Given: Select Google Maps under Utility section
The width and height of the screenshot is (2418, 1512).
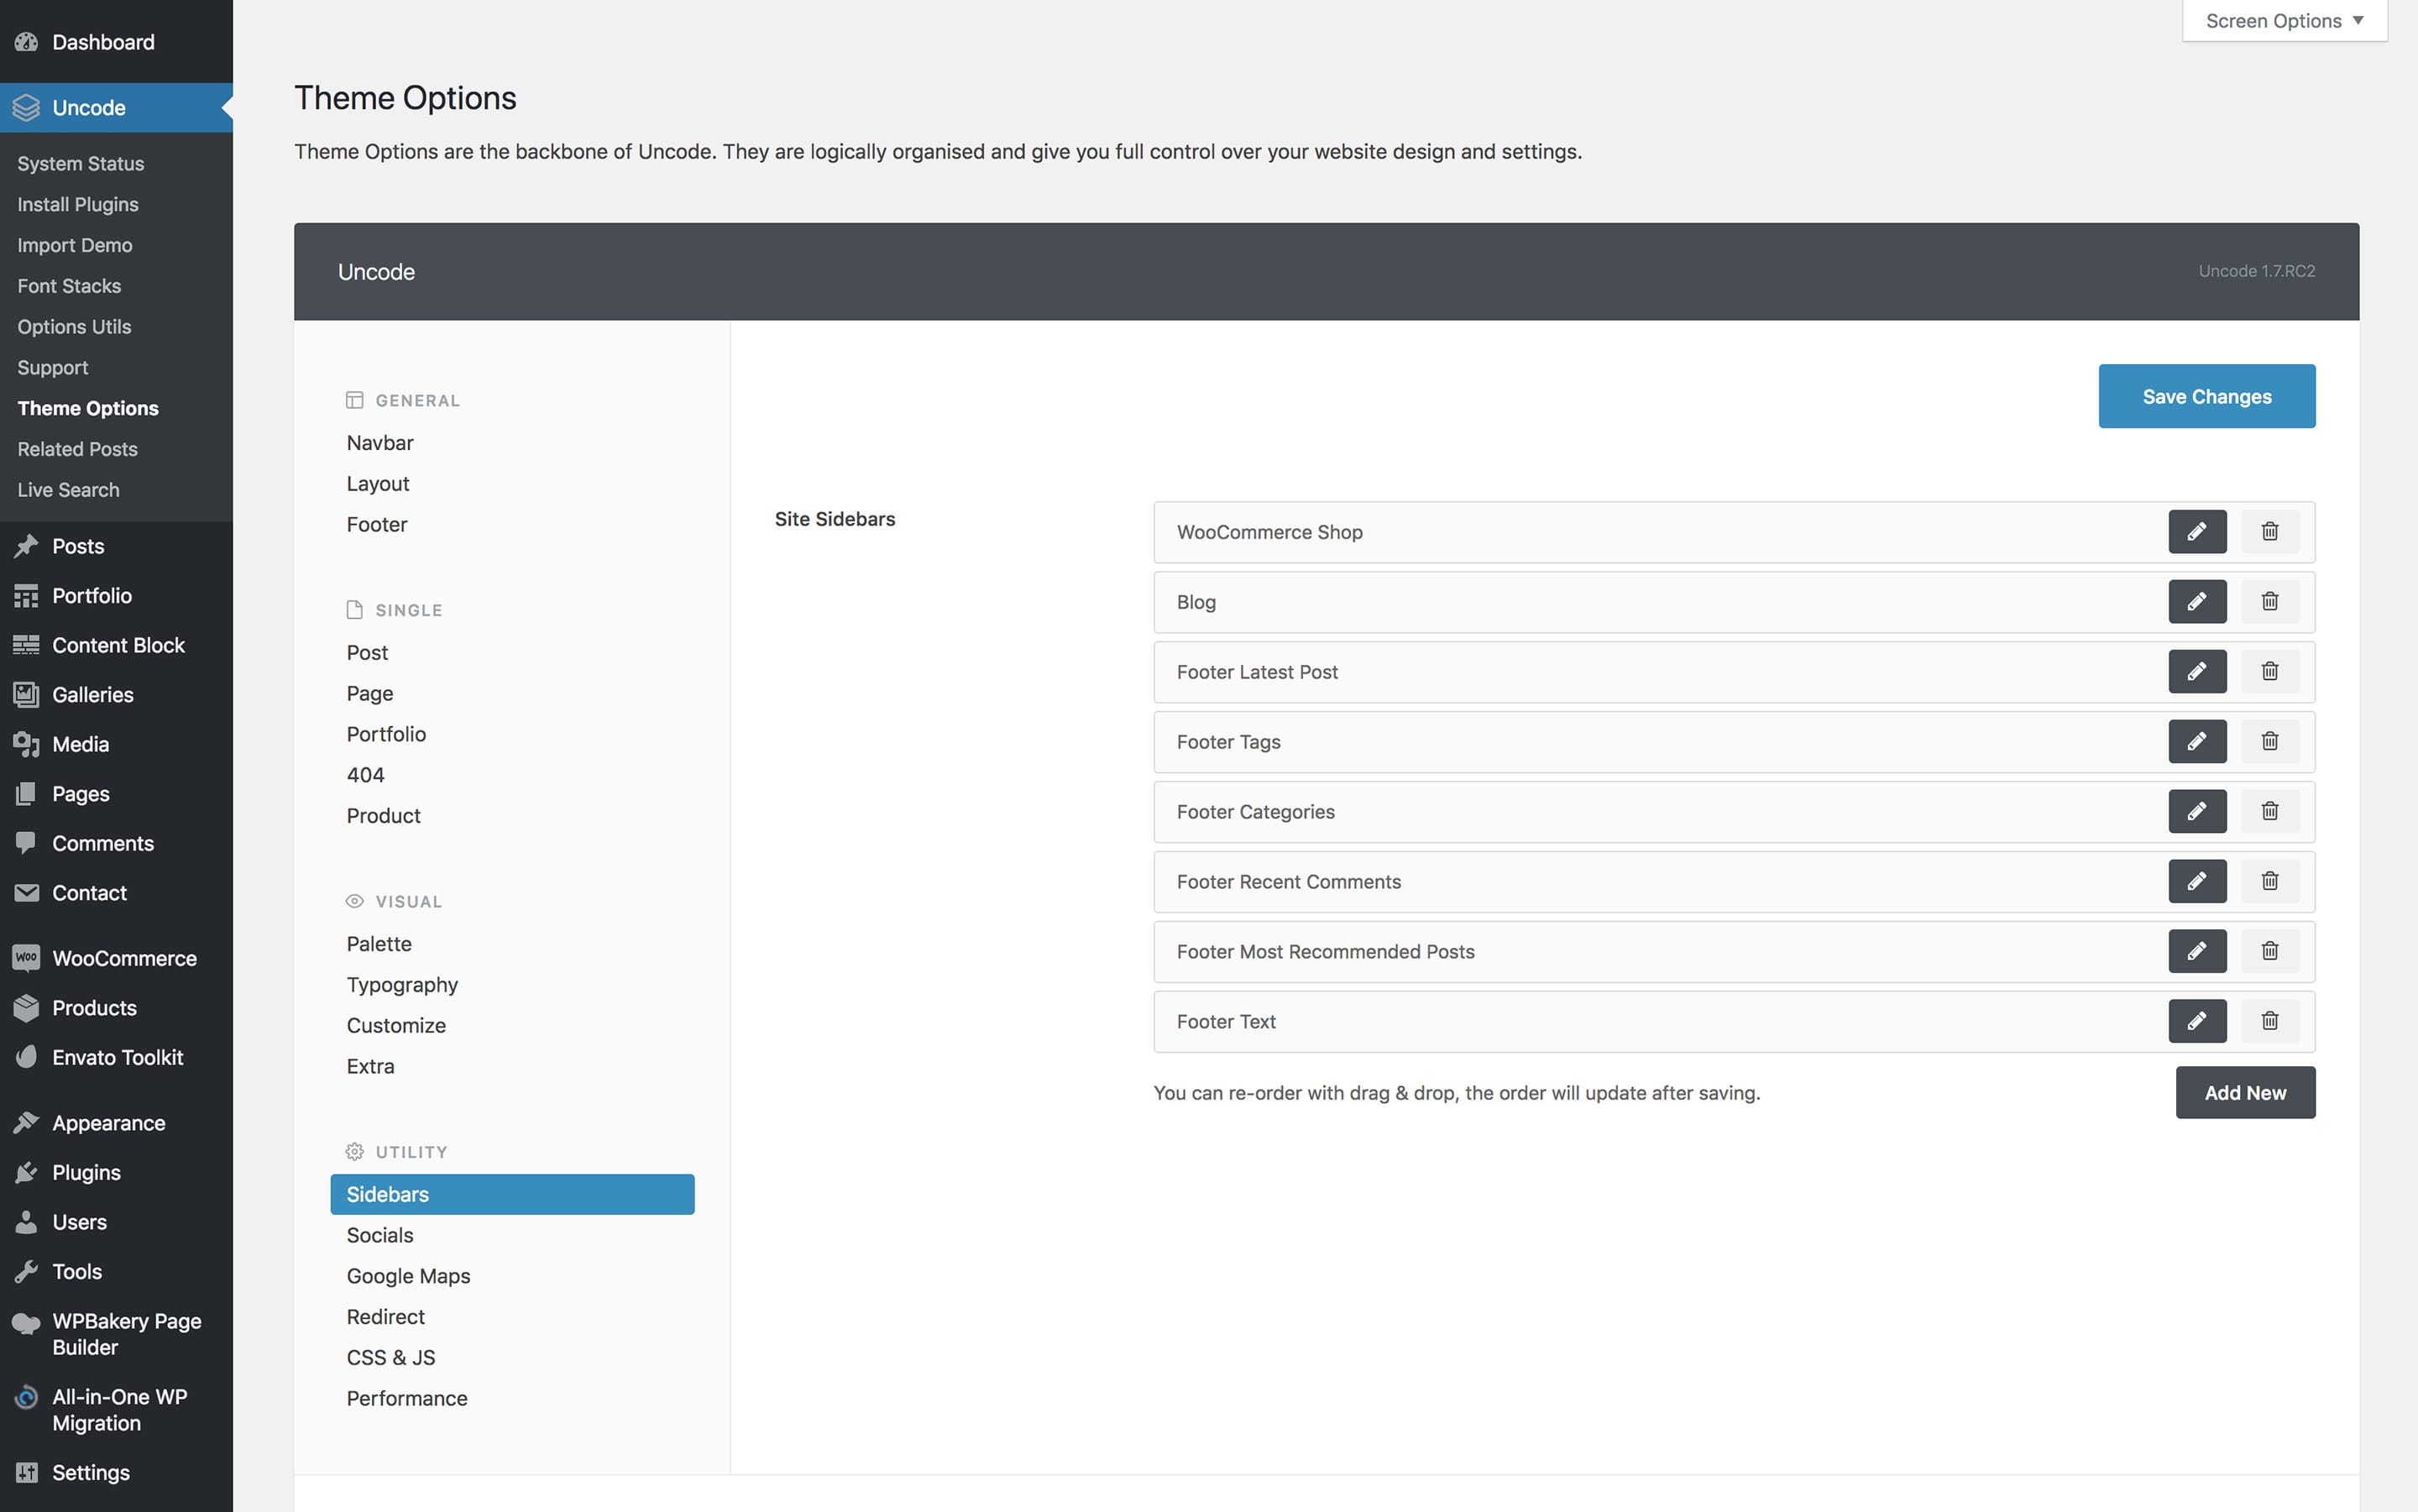Looking at the screenshot, I should pyautogui.click(x=408, y=1275).
